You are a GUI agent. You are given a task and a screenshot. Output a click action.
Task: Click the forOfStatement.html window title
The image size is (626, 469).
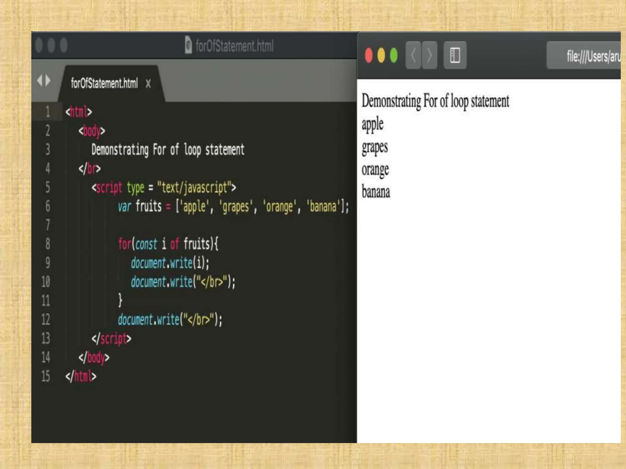pyautogui.click(x=234, y=46)
